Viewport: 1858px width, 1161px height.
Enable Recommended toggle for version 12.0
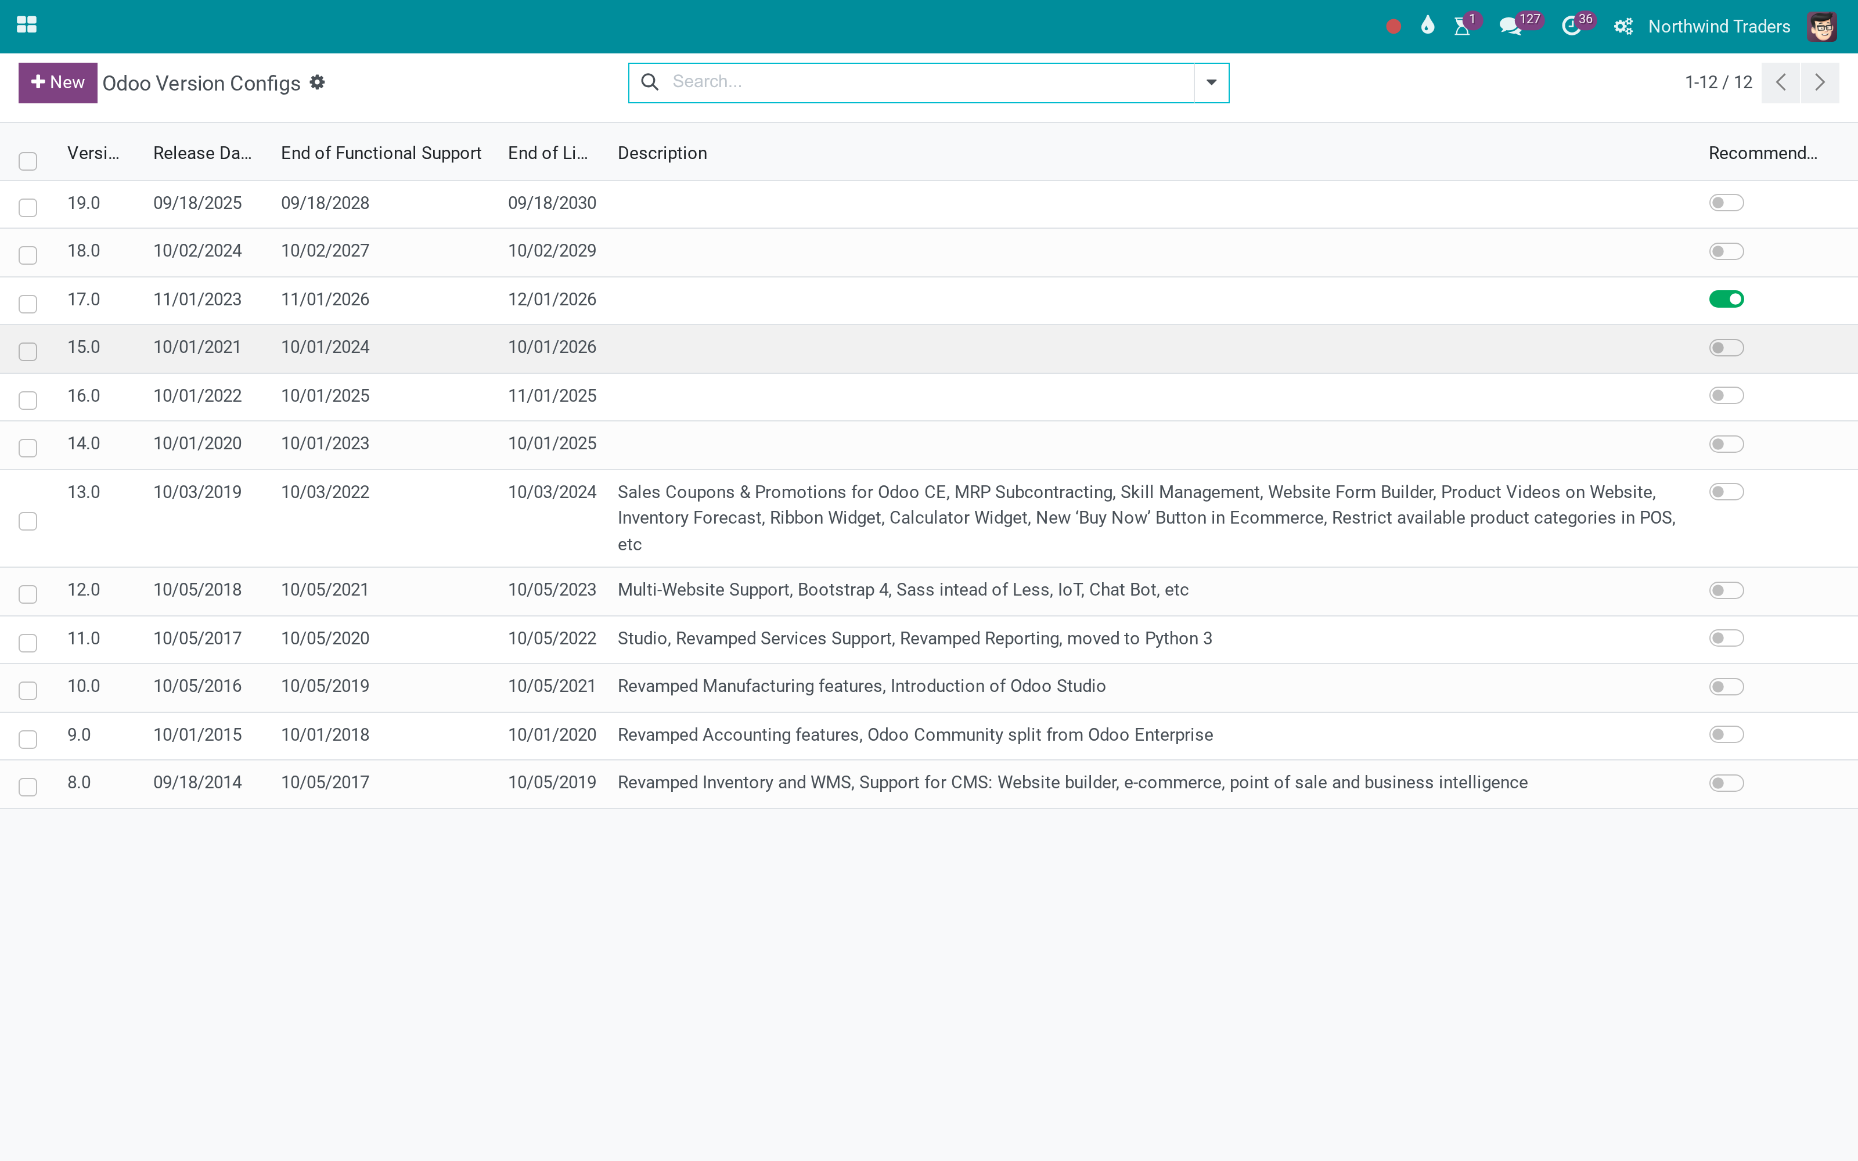(x=1726, y=590)
